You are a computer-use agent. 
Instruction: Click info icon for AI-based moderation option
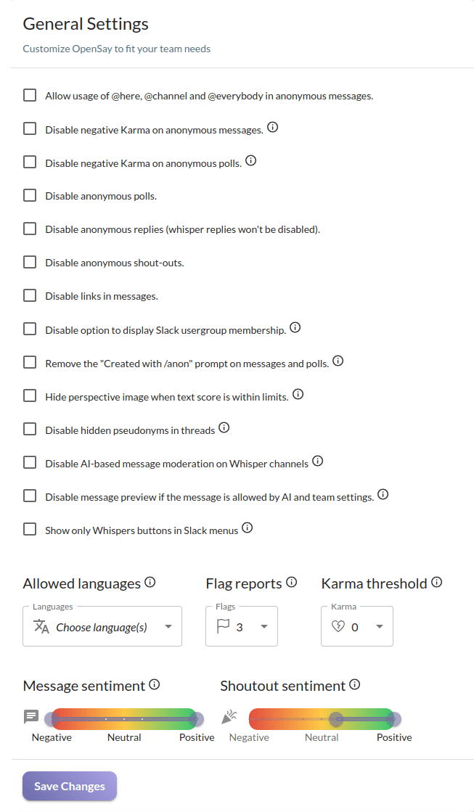point(317,461)
